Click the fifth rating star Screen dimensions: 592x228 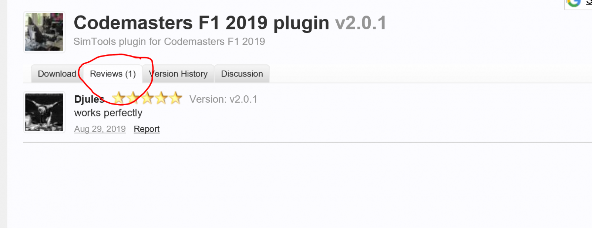click(176, 98)
